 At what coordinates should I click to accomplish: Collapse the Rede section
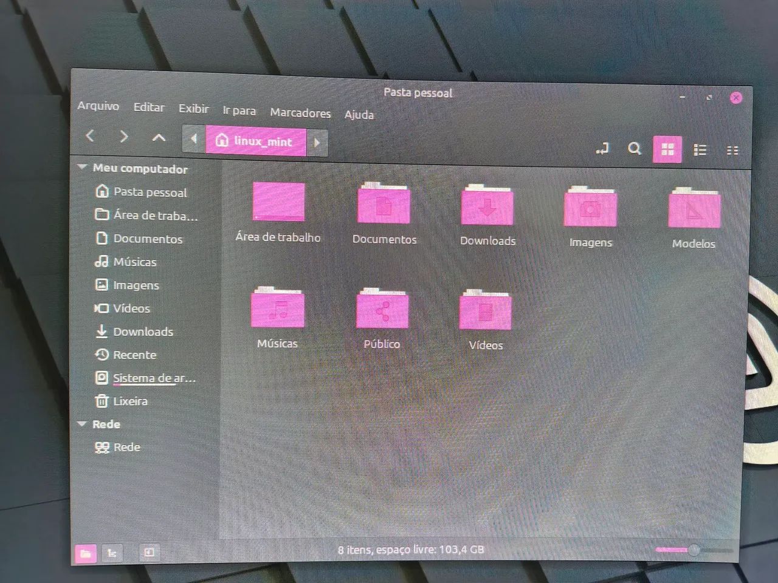click(83, 423)
